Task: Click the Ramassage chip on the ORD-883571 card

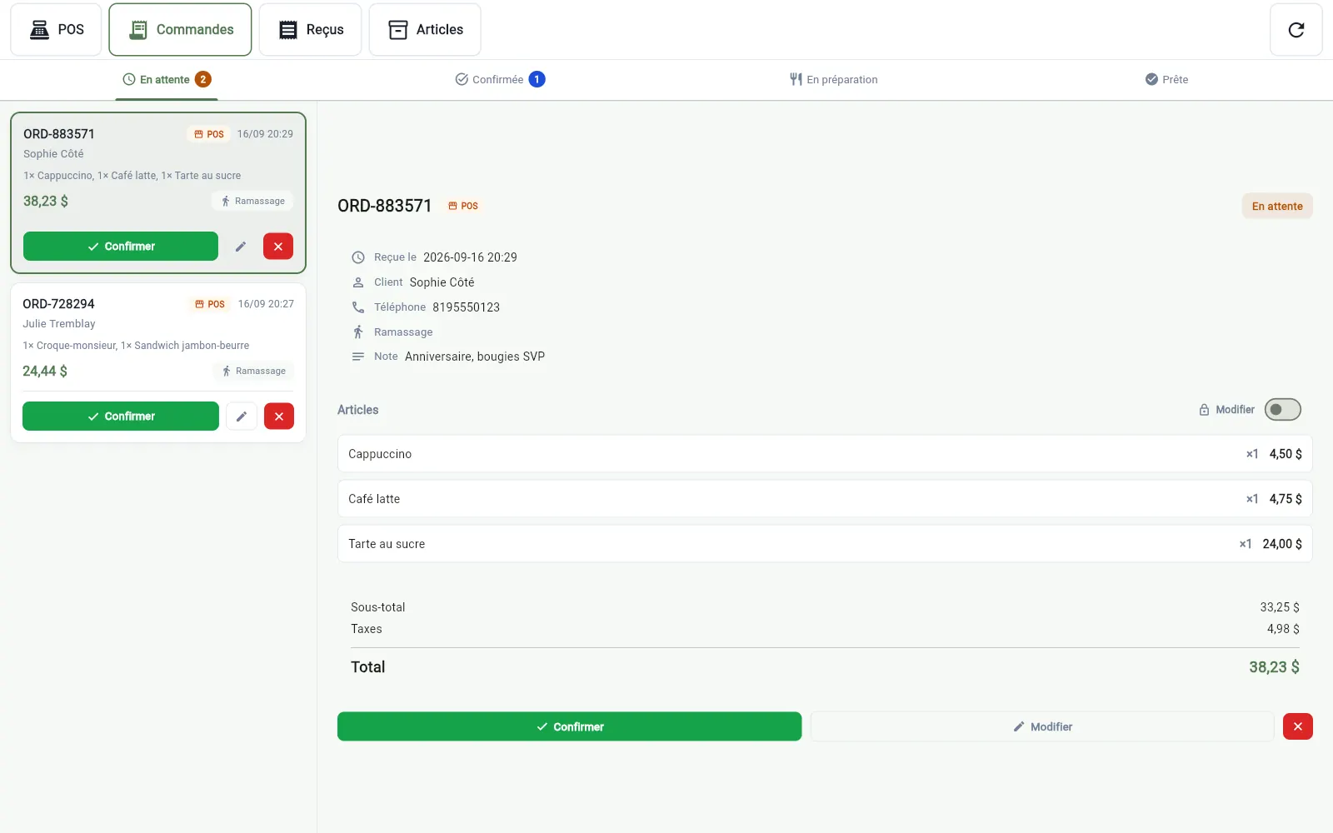Action: 252,201
